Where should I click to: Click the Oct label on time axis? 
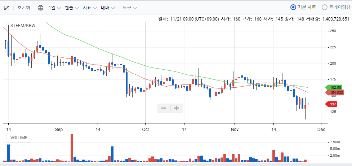tap(146, 130)
